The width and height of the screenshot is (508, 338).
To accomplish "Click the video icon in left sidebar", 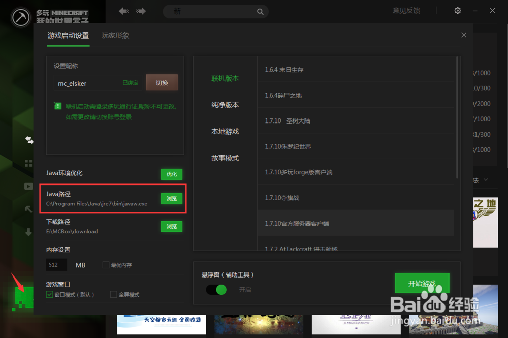I will pos(28,186).
